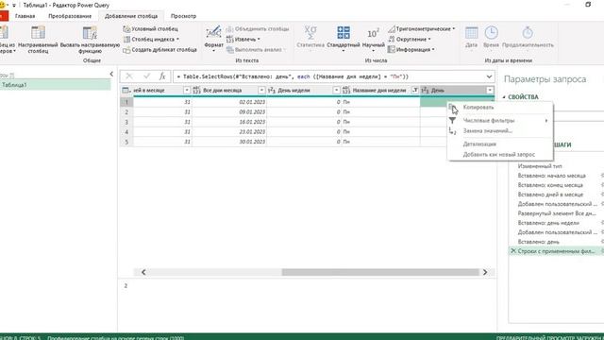Open Числовые фильтры submenu
This screenshot has width=604, height=340.
point(500,121)
